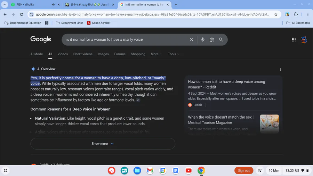The image size is (313, 176).
Task: Open Department of Education bookmark folder
Action: click(x=23, y=23)
